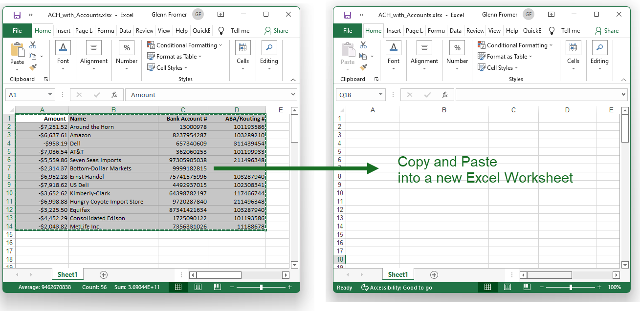This screenshot has width=640, height=311.
Task: Add new sheet in right window
Action: [x=434, y=275]
